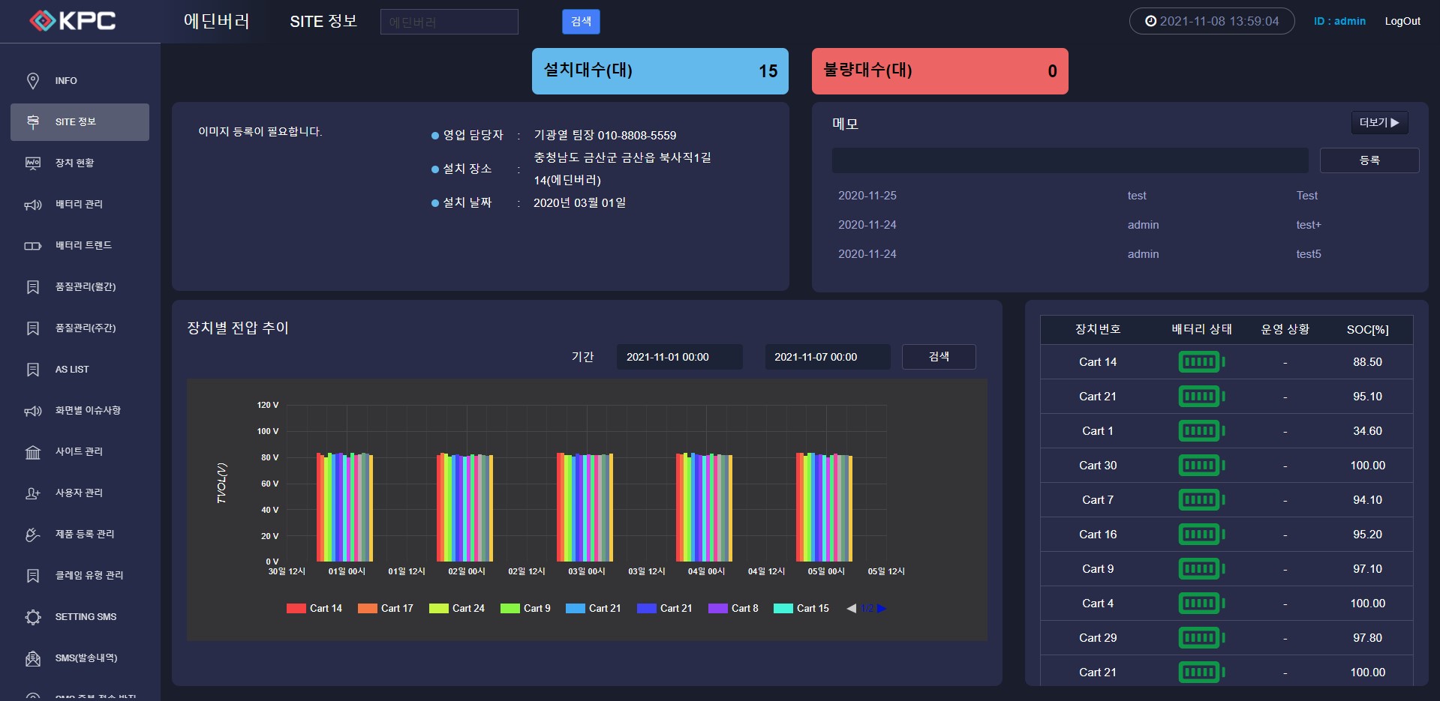Image resolution: width=1440 pixels, height=701 pixels.
Task: Open the start date 2021-11-01 00:00 picker
Action: click(x=679, y=357)
